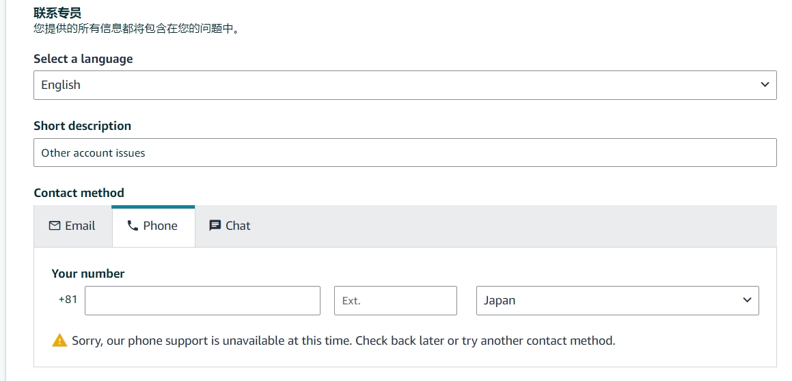The width and height of the screenshot is (792, 381).
Task: Switch to the Chat contact tab
Action: pos(230,226)
